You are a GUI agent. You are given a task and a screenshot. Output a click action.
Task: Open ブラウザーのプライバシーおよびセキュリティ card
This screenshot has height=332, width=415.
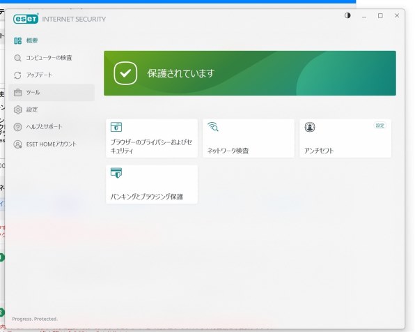click(x=152, y=138)
